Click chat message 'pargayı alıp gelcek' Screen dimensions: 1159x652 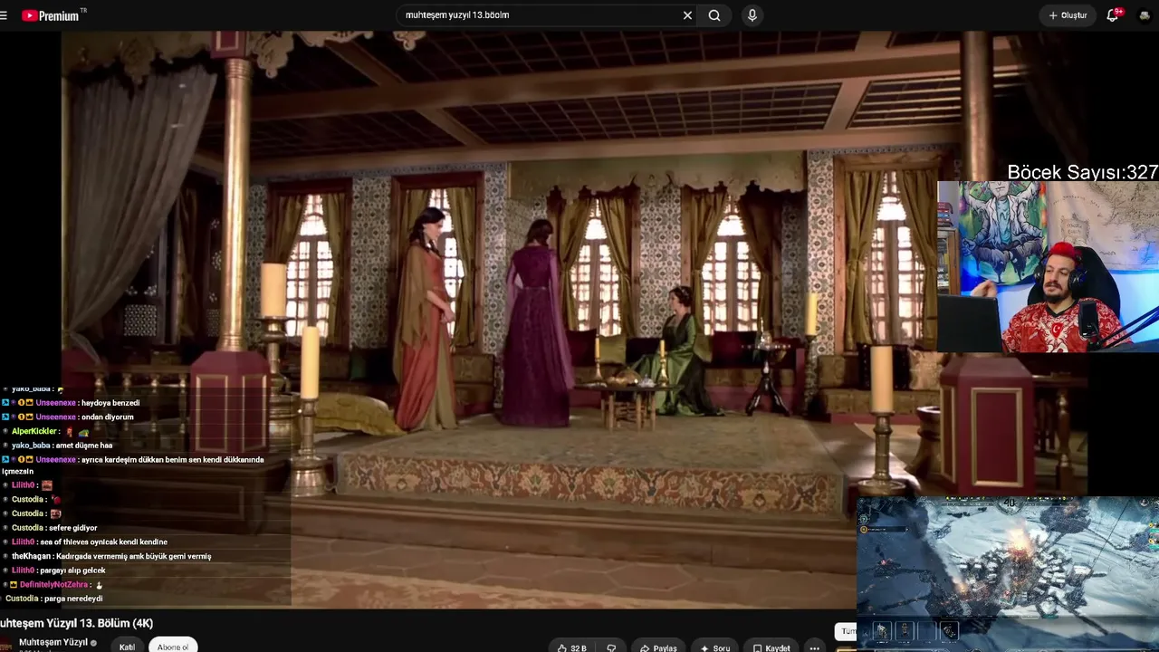pos(72,570)
